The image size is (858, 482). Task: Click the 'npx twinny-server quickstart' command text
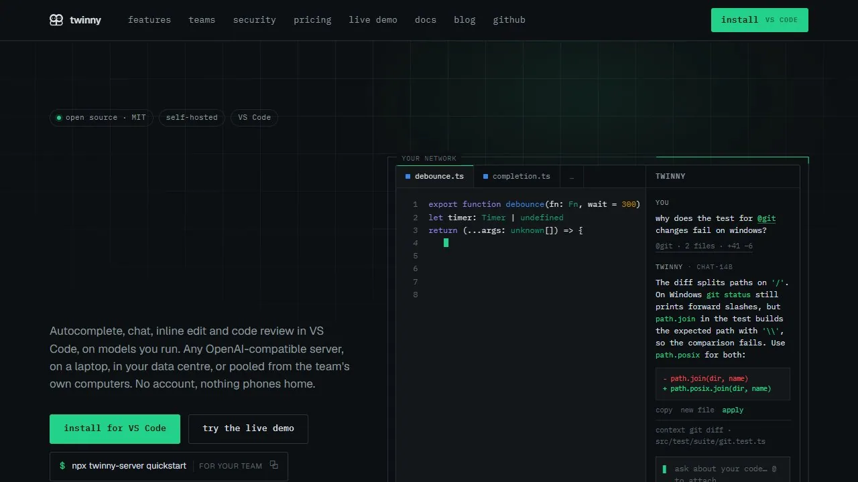(129, 466)
